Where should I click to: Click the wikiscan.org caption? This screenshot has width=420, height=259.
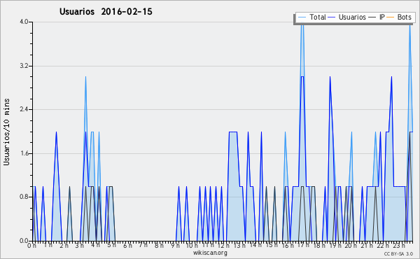(210, 253)
